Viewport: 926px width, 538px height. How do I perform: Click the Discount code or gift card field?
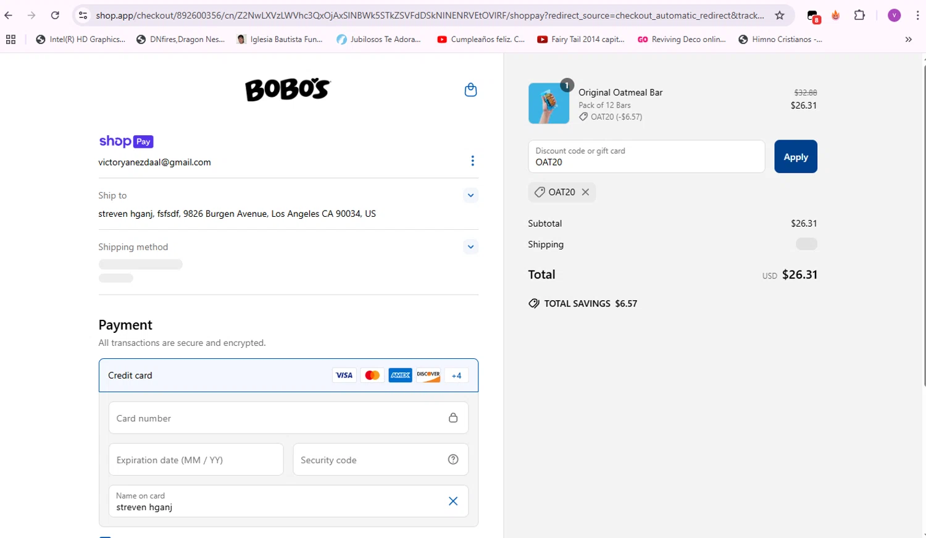pyautogui.click(x=646, y=156)
